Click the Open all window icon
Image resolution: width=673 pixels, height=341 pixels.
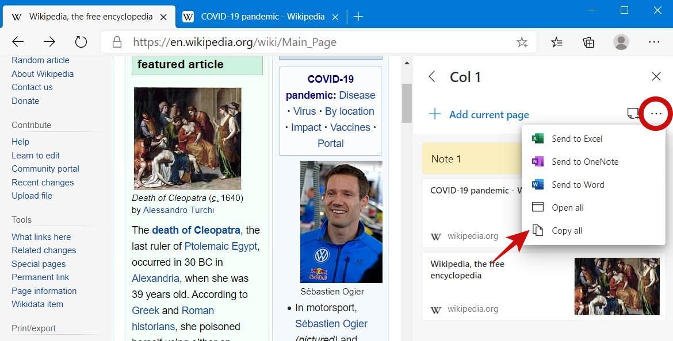pos(537,207)
